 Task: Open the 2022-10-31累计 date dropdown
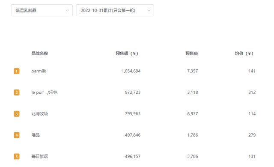coord(115,10)
